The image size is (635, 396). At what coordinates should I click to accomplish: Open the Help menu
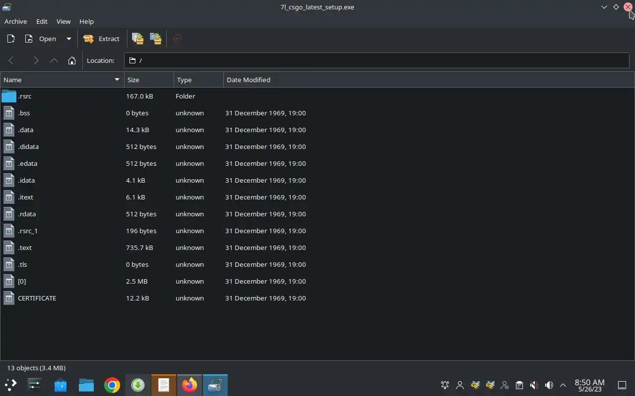tap(86, 21)
